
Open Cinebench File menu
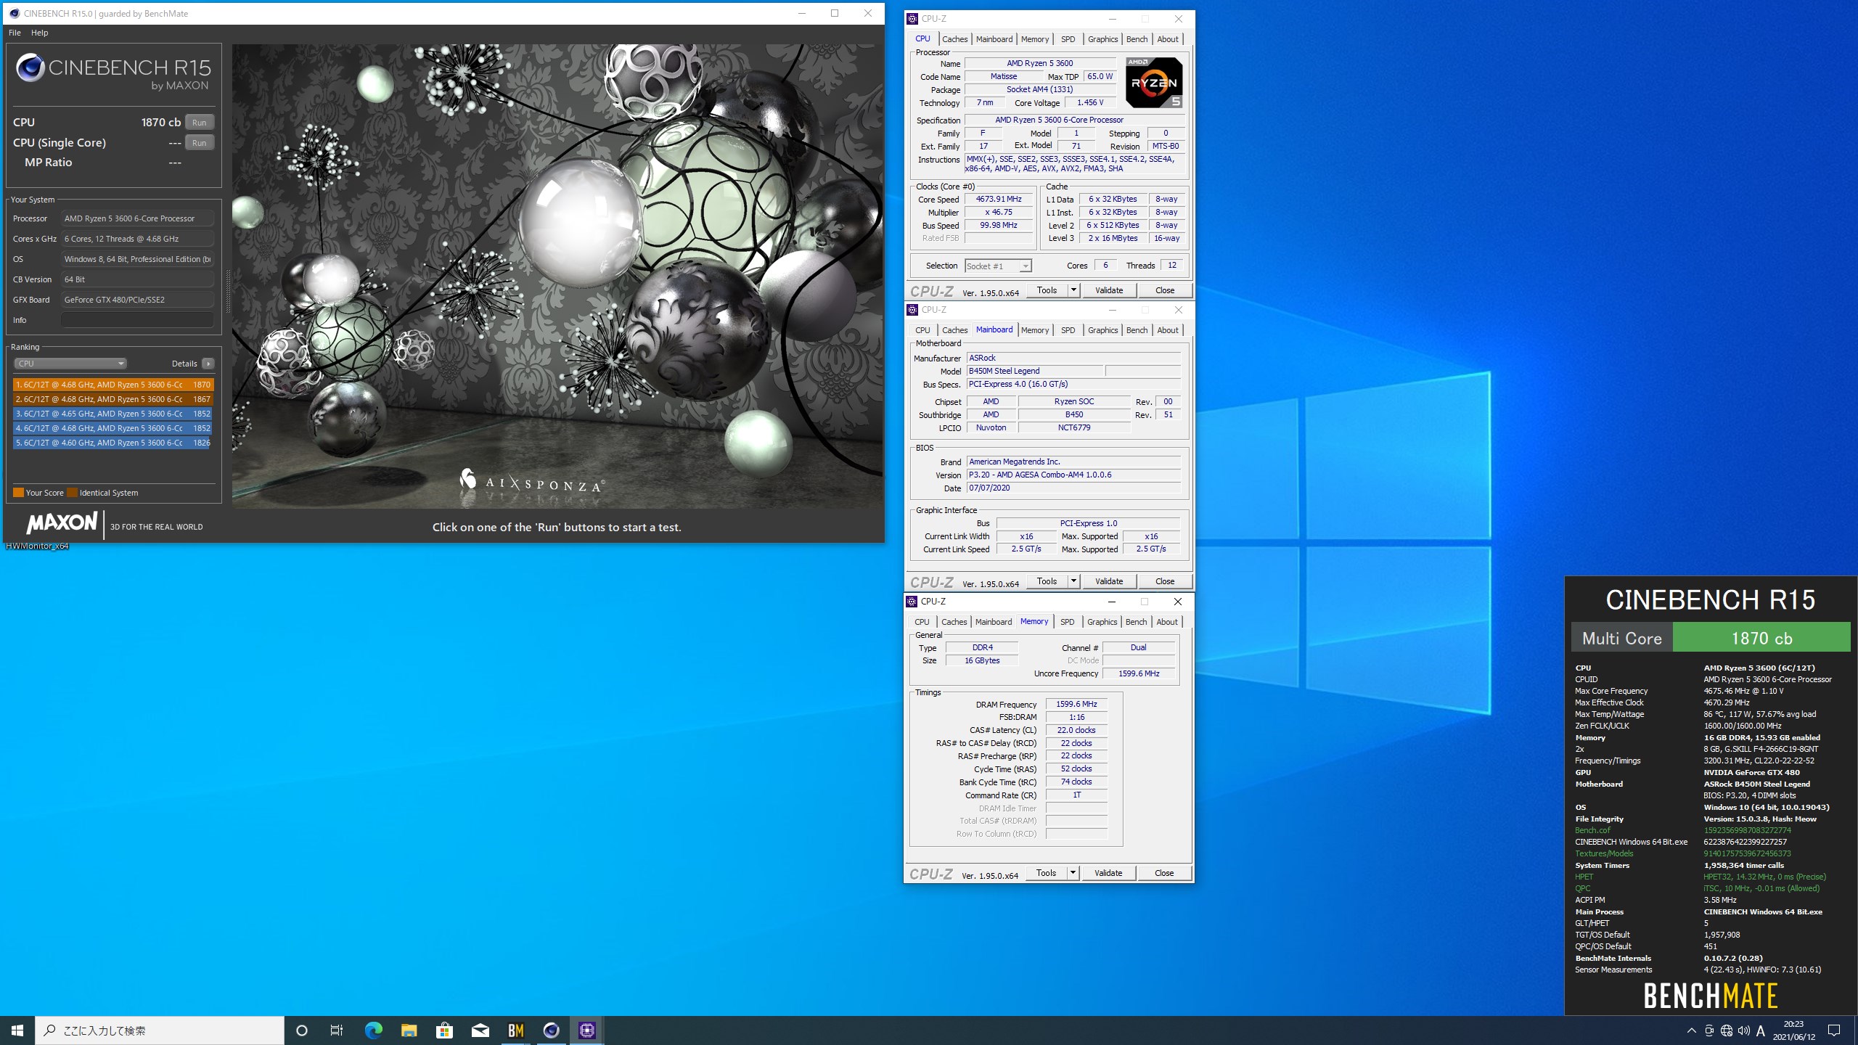click(15, 33)
